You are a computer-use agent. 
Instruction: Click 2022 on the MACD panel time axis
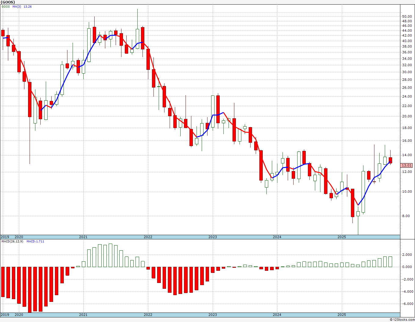148,315
